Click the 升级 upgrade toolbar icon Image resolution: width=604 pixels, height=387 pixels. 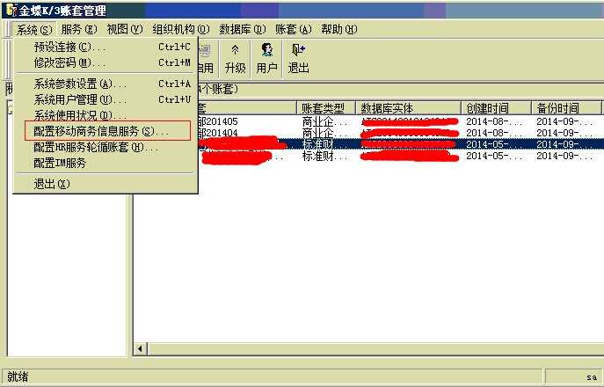click(235, 59)
